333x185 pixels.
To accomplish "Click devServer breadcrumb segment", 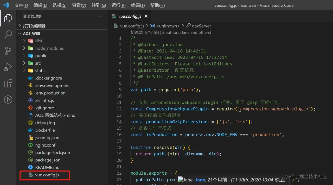I will (201, 26).
